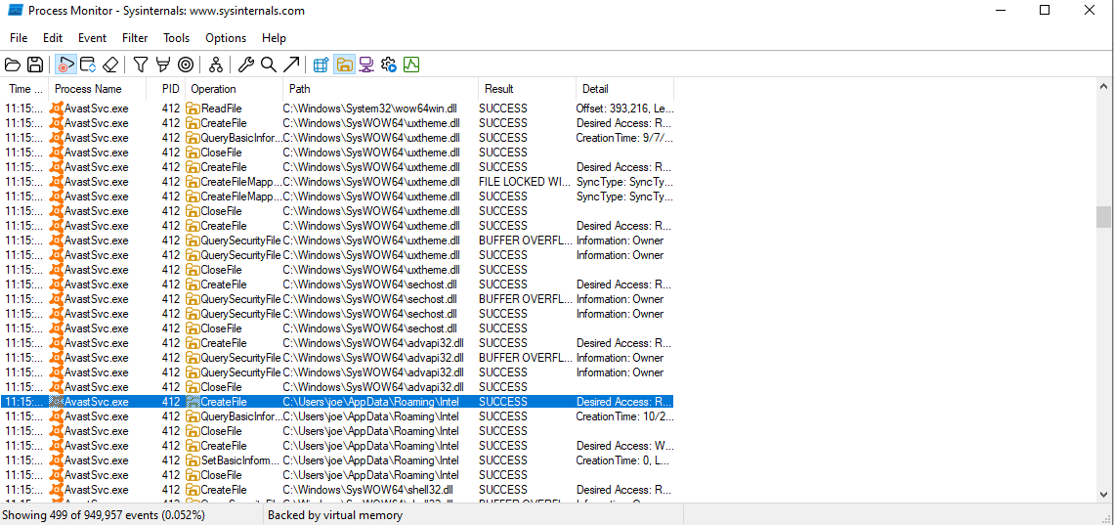Select the CreateFile advapi32.dll row
1114x525 pixels.
pyautogui.click(x=337, y=343)
